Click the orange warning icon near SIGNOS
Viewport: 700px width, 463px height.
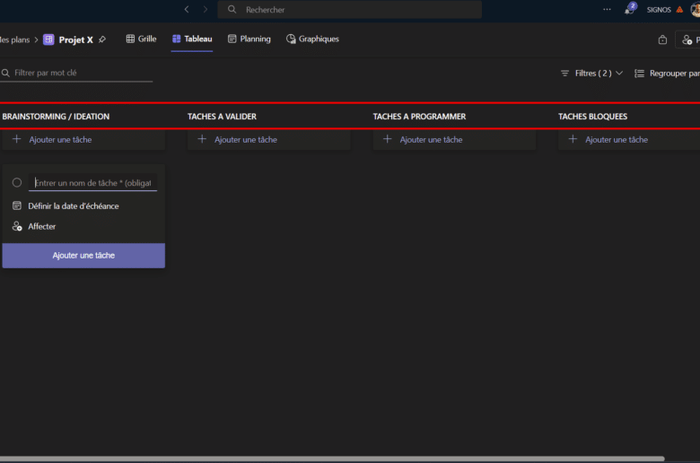tap(679, 10)
